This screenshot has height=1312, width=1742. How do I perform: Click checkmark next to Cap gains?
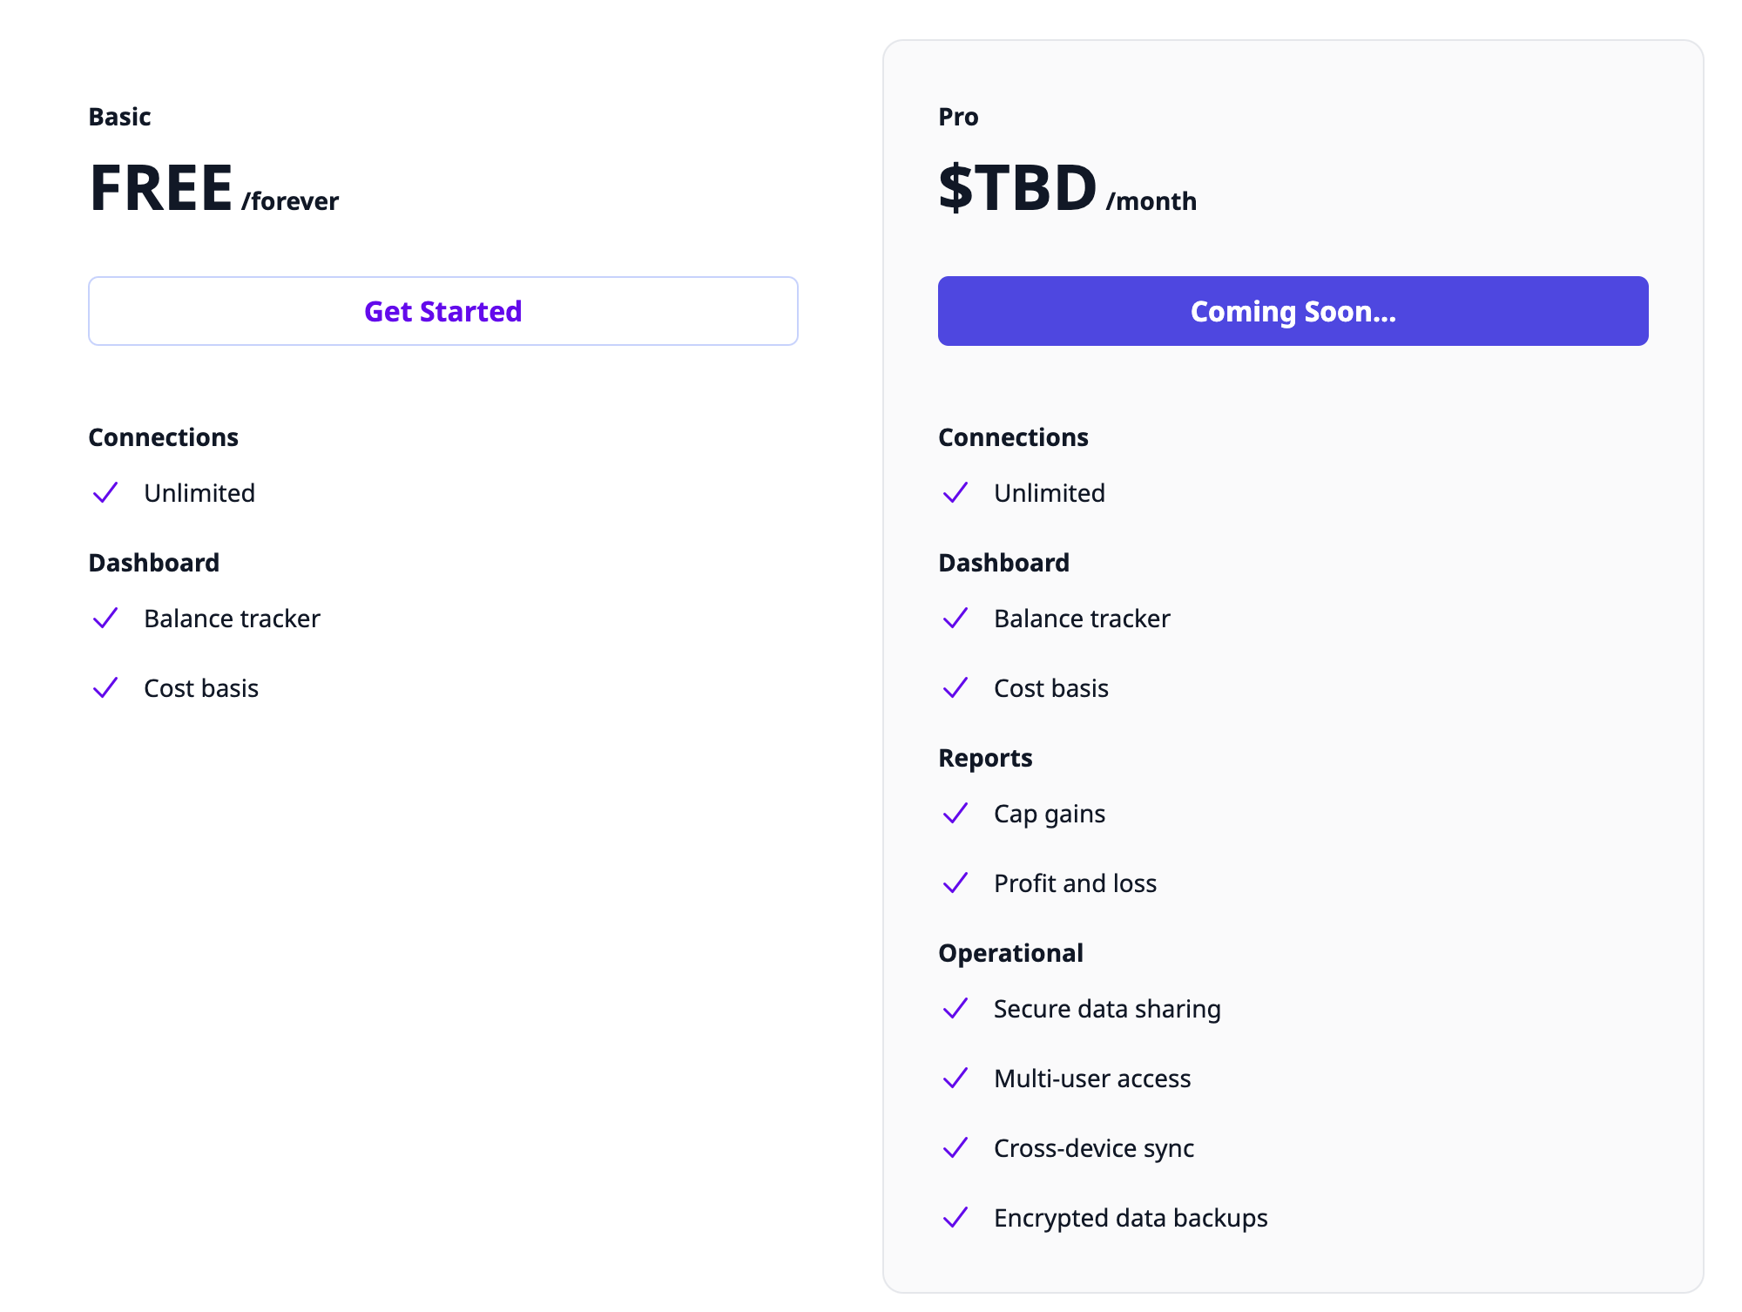click(955, 814)
